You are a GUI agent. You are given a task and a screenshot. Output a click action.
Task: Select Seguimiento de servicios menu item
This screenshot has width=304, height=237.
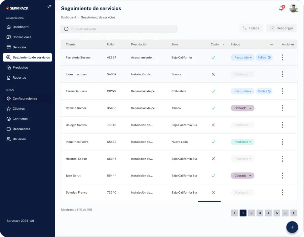tap(27, 58)
